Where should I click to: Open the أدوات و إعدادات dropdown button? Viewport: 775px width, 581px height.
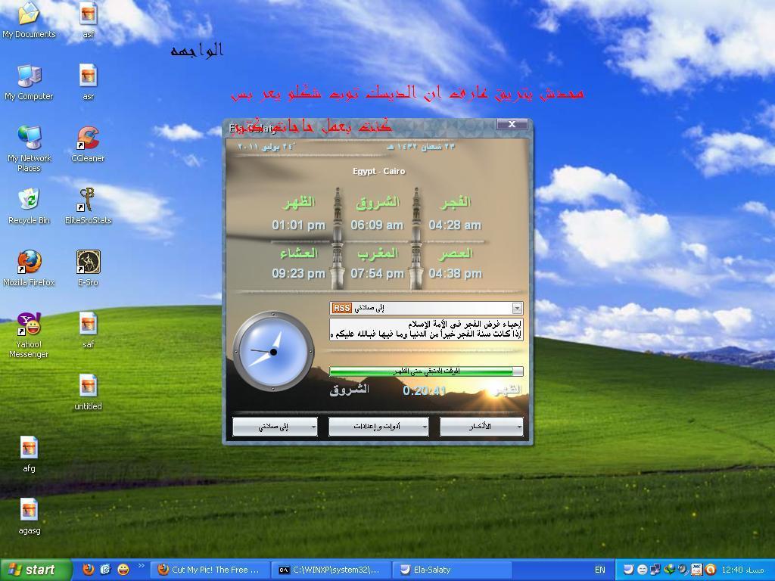378,427
